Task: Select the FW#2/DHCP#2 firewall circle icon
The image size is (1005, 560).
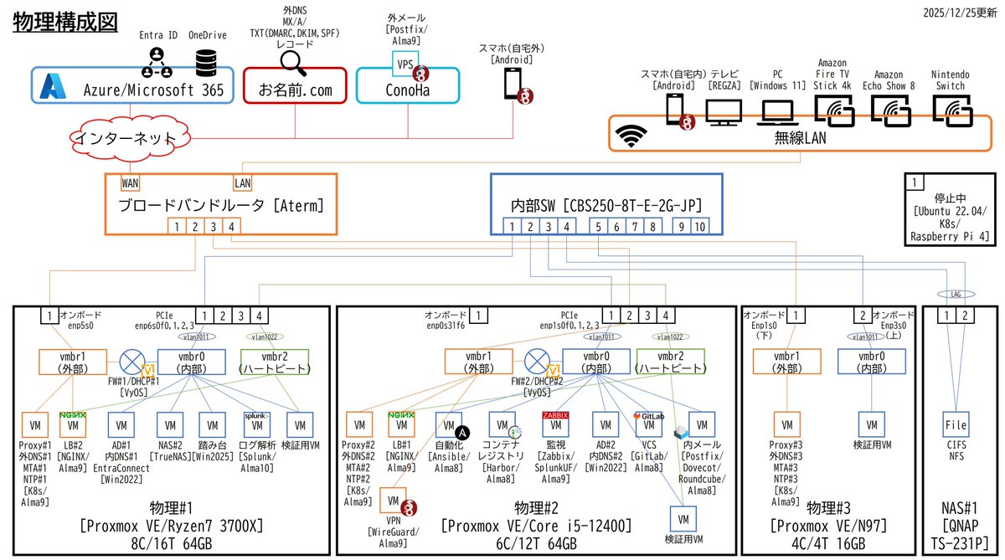Action: tap(537, 362)
